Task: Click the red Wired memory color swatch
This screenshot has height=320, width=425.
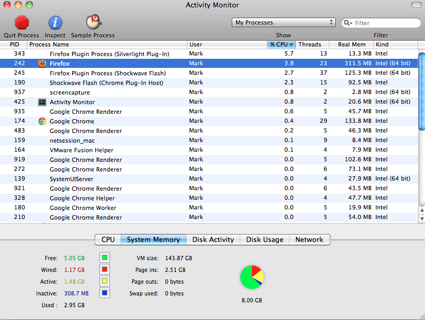Action: coord(105,269)
